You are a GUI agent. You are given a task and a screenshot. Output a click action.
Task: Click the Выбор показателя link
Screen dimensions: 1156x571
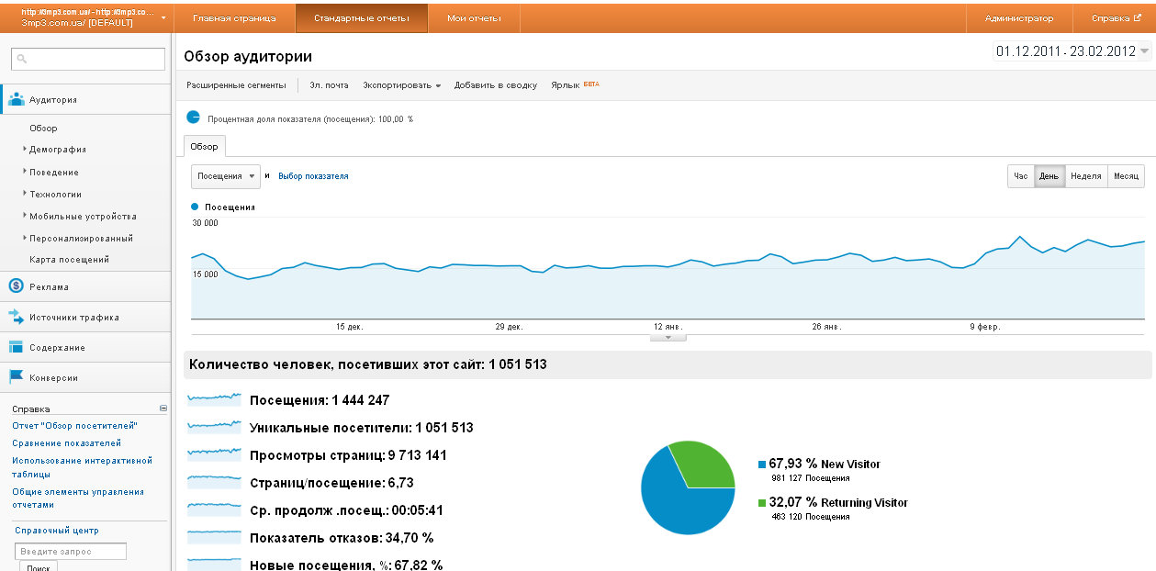point(313,176)
